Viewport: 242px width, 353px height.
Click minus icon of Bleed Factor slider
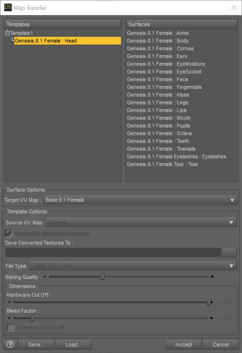(9, 318)
